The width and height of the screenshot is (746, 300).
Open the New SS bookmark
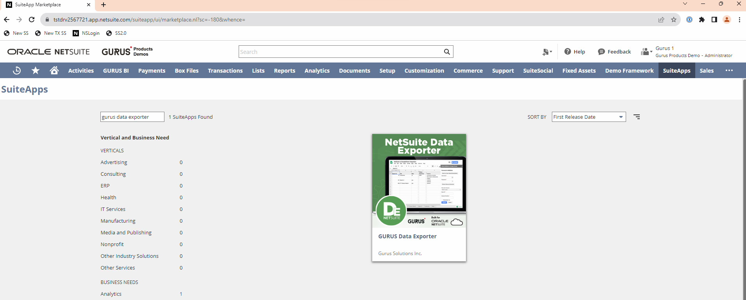(16, 33)
